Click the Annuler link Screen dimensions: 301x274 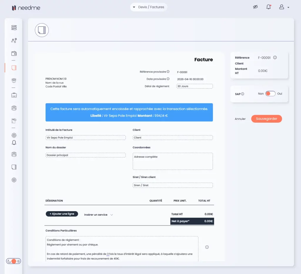[x=240, y=119]
